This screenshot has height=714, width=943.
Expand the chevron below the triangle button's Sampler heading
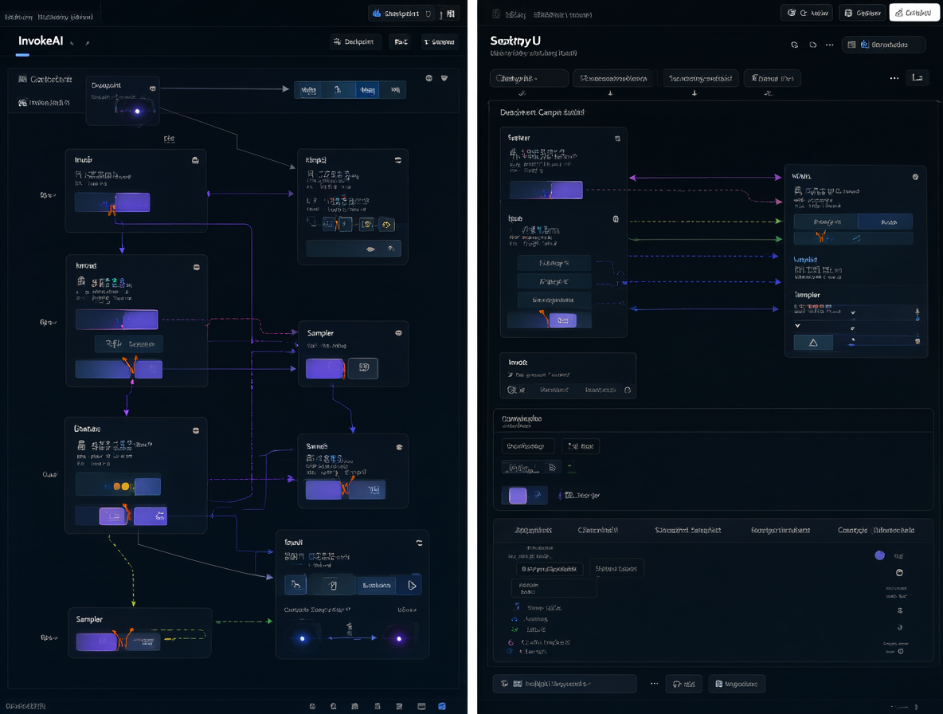point(797,325)
